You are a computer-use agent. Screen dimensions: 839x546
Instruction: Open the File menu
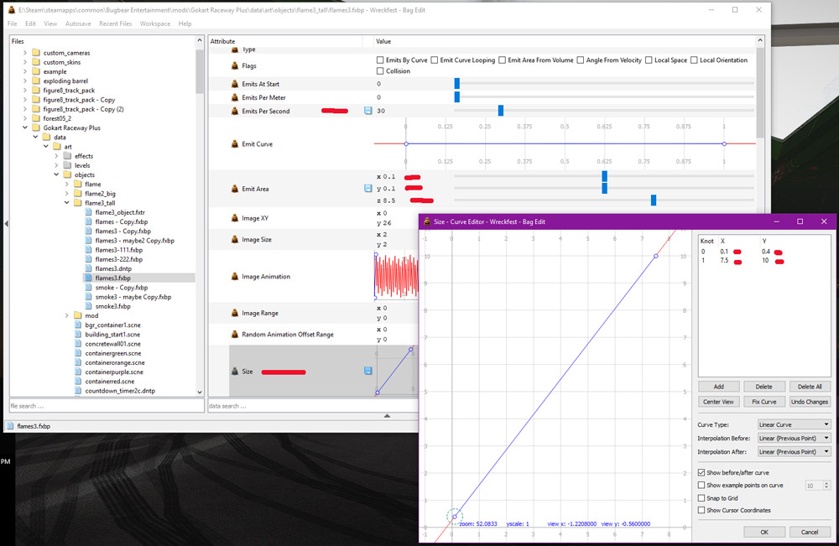point(13,23)
